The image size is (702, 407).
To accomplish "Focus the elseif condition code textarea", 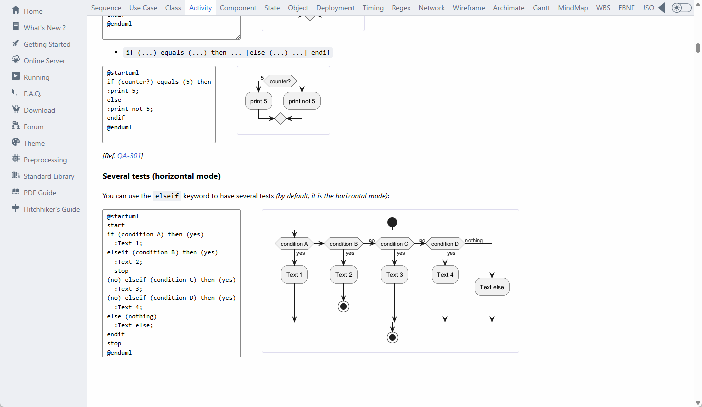I will coord(171,283).
